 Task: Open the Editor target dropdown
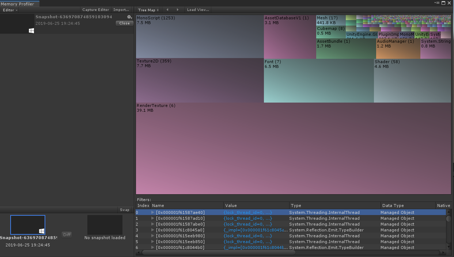(10, 10)
